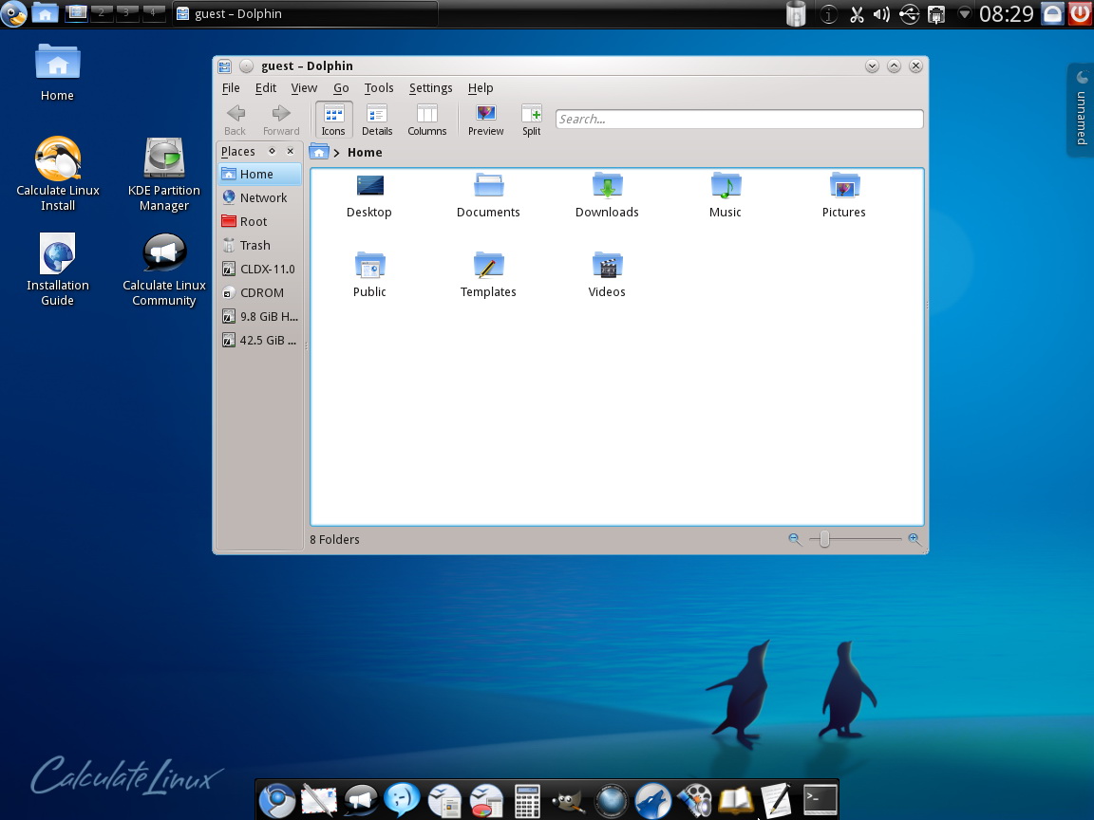The image size is (1094, 820).
Task: Click the Klipper scissors icon in system tray
Action: point(858,14)
